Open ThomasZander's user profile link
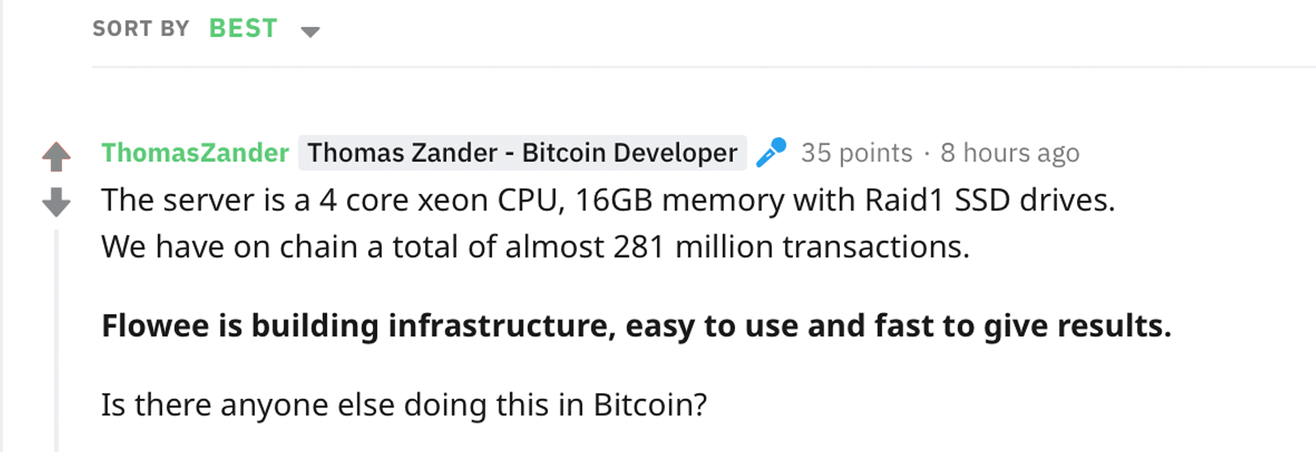The width and height of the screenshot is (1316, 452). tap(195, 152)
